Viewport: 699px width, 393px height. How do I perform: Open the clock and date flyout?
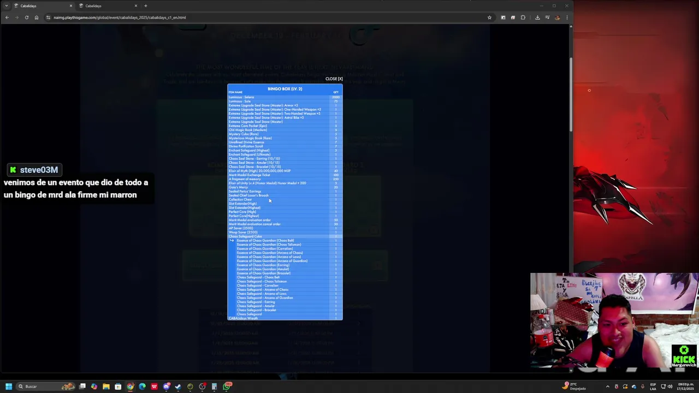(x=685, y=386)
